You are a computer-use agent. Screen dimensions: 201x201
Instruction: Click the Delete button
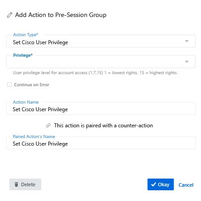[25, 184]
